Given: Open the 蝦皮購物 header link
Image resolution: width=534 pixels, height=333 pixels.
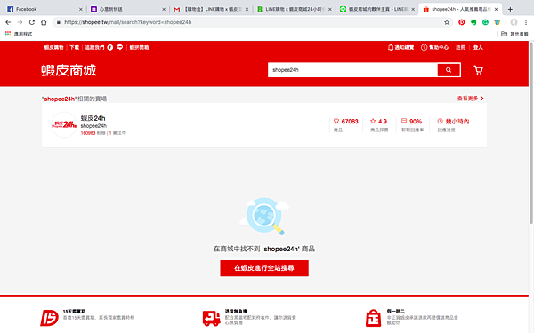Looking at the screenshot, I should click(53, 47).
